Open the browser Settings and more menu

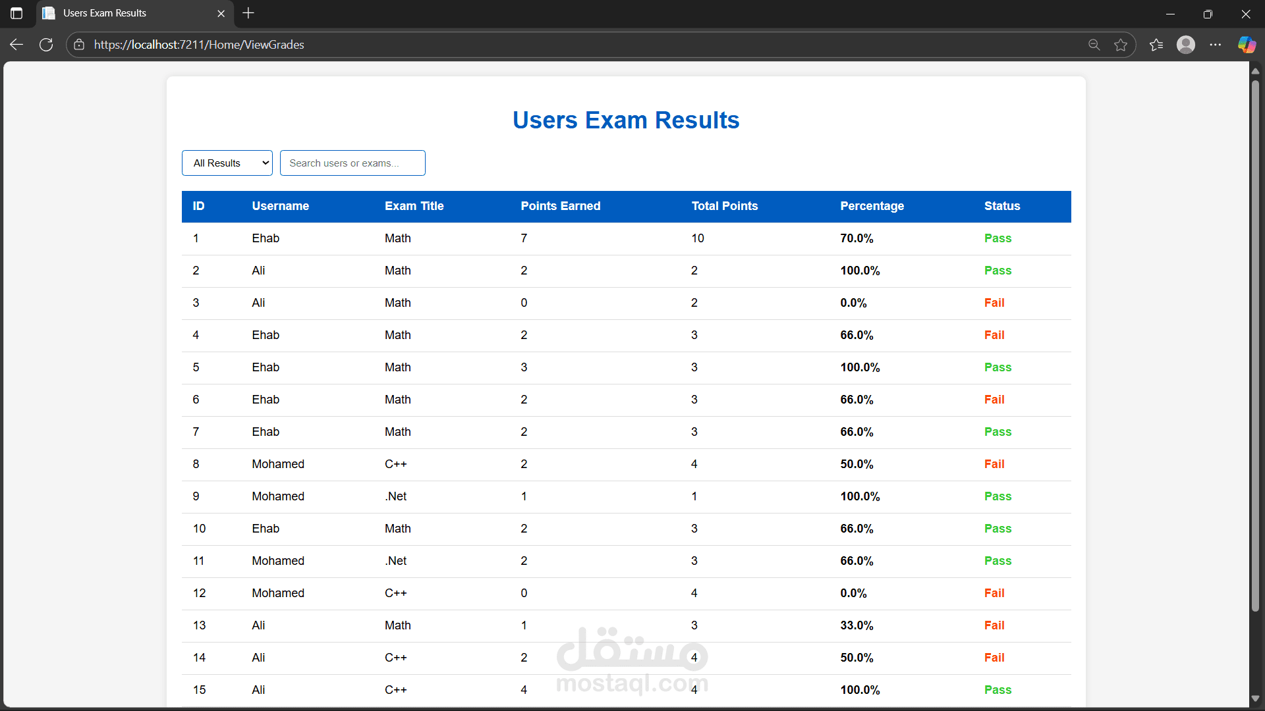1216,45
